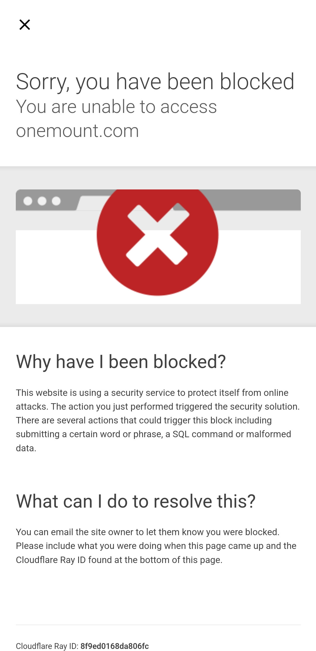Image resolution: width=316 pixels, height=651 pixels.
Task: Click third dot in browser illustration
Action: (56, 201)
